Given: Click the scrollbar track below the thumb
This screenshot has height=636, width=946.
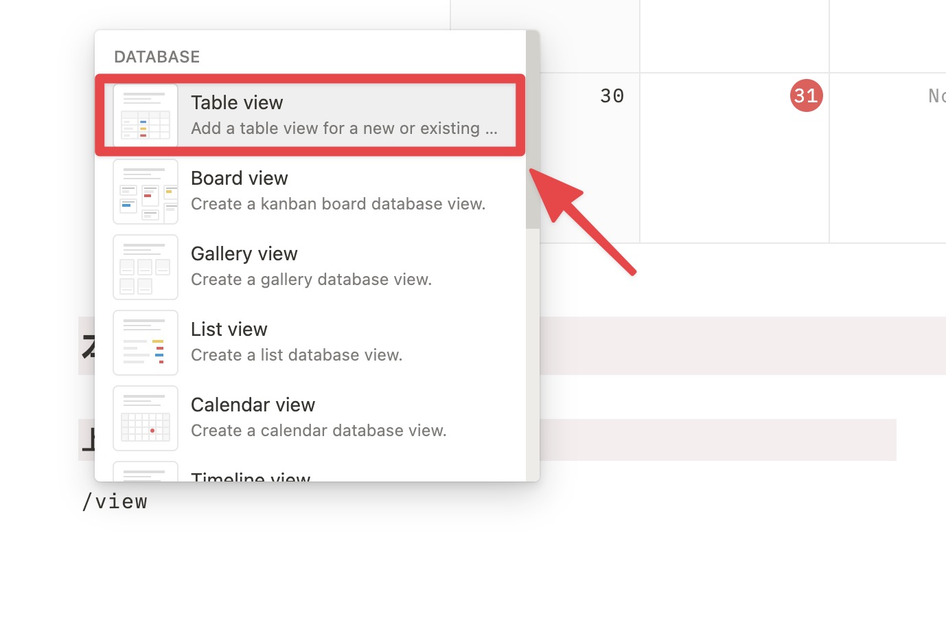Looking at the screenshot, I should (x=533, y=354).
